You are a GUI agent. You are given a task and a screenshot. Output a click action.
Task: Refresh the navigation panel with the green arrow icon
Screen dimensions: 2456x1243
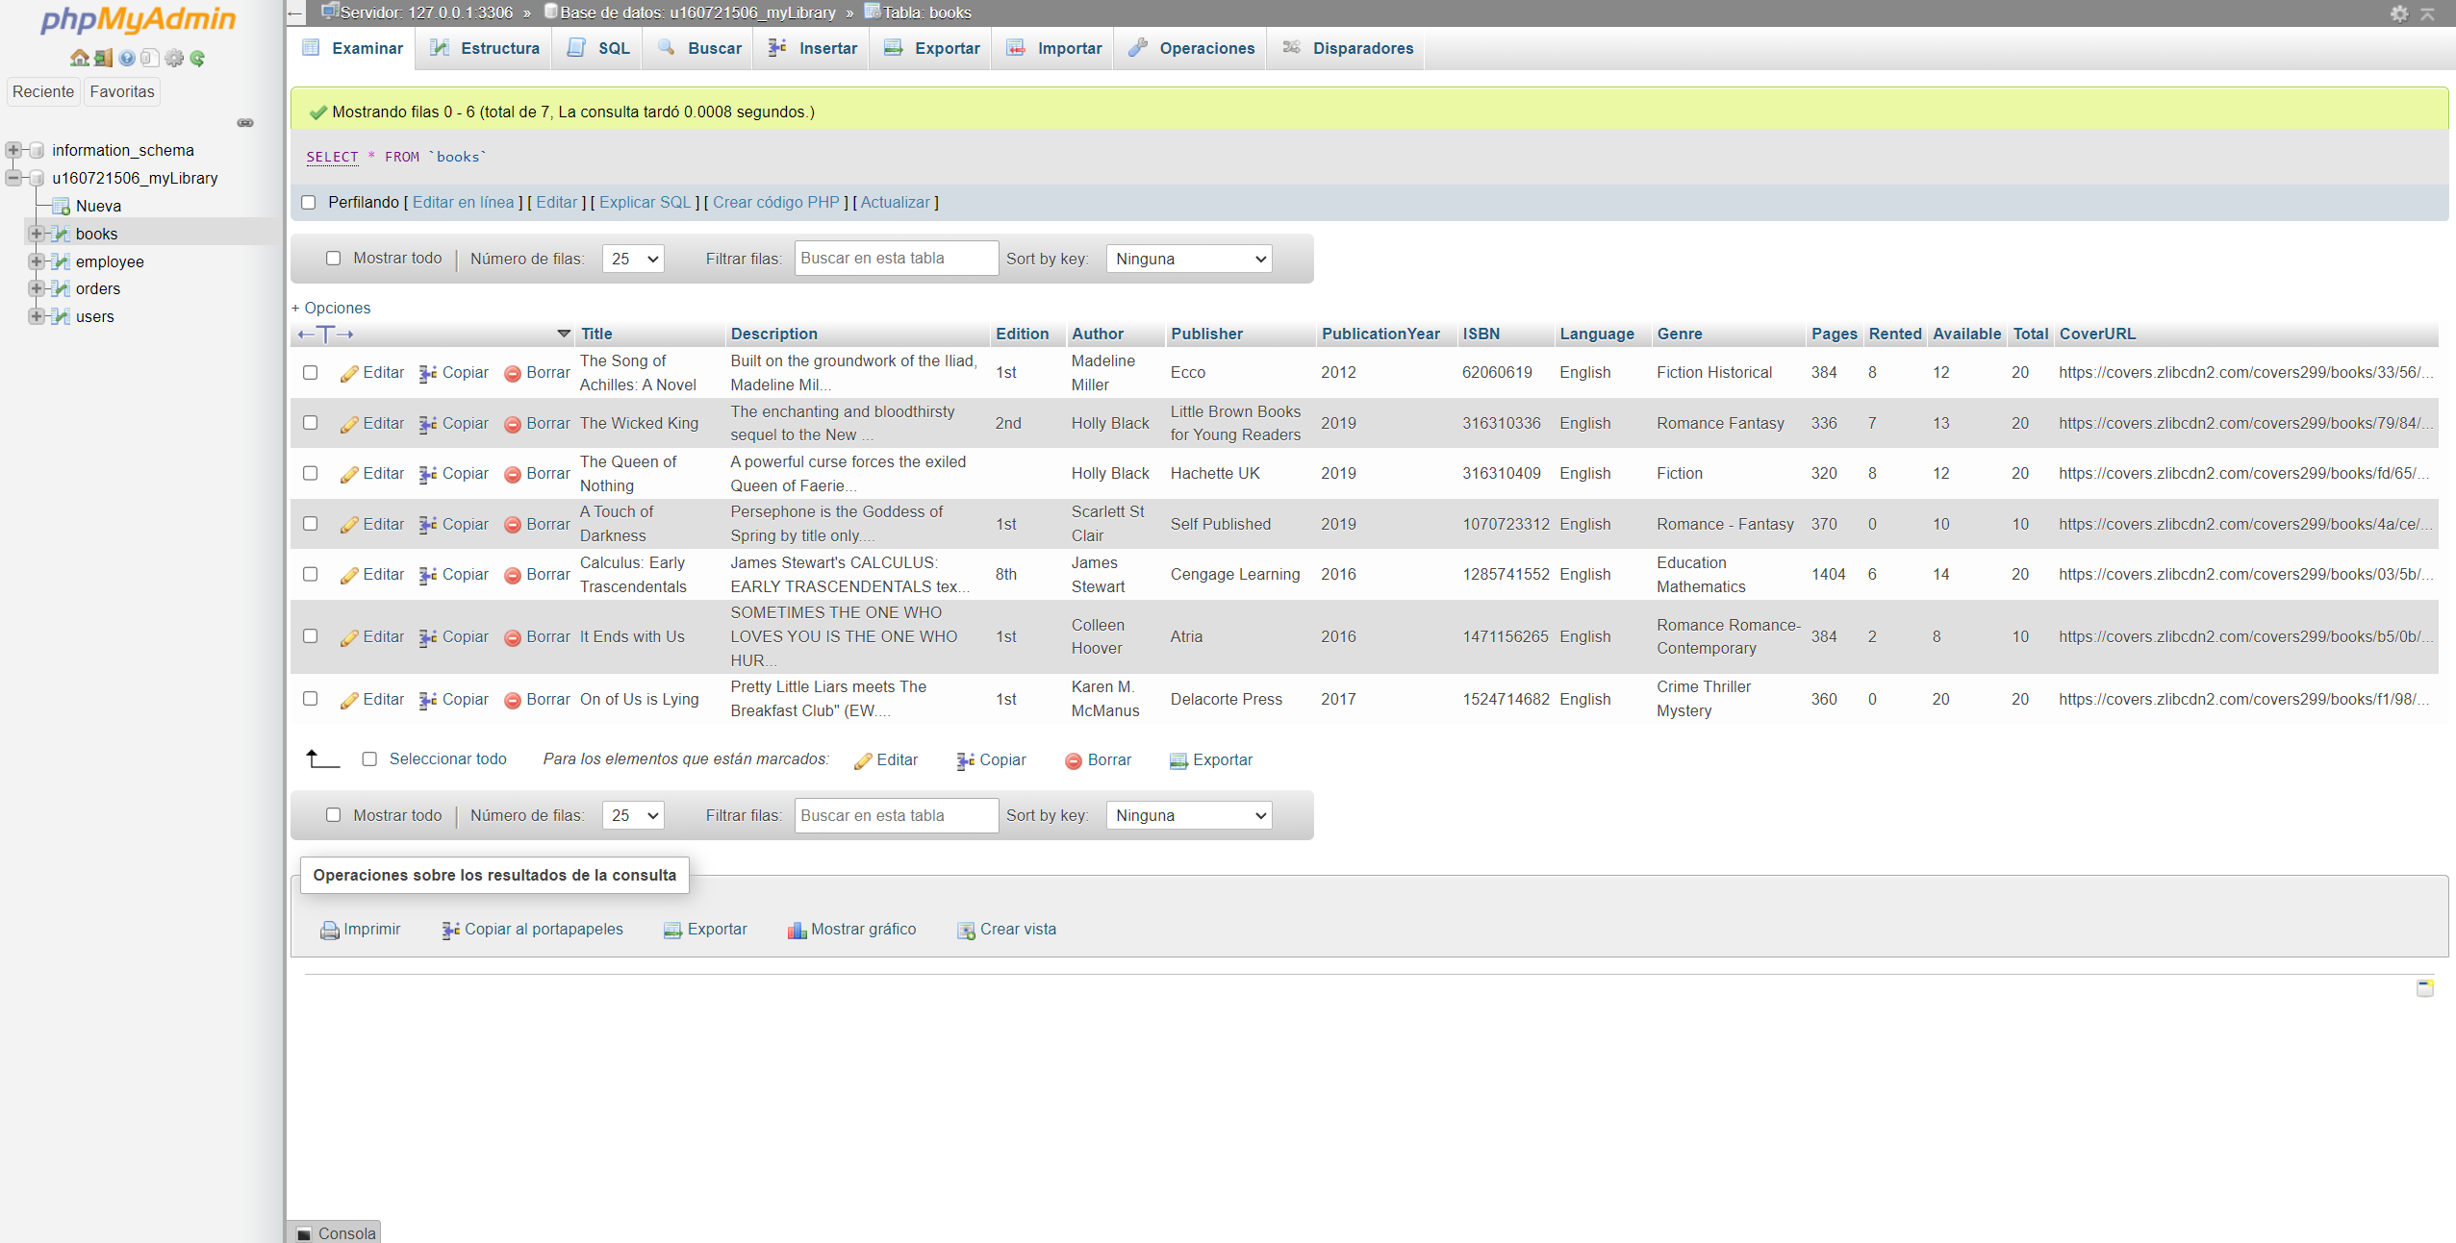[197, 58]
